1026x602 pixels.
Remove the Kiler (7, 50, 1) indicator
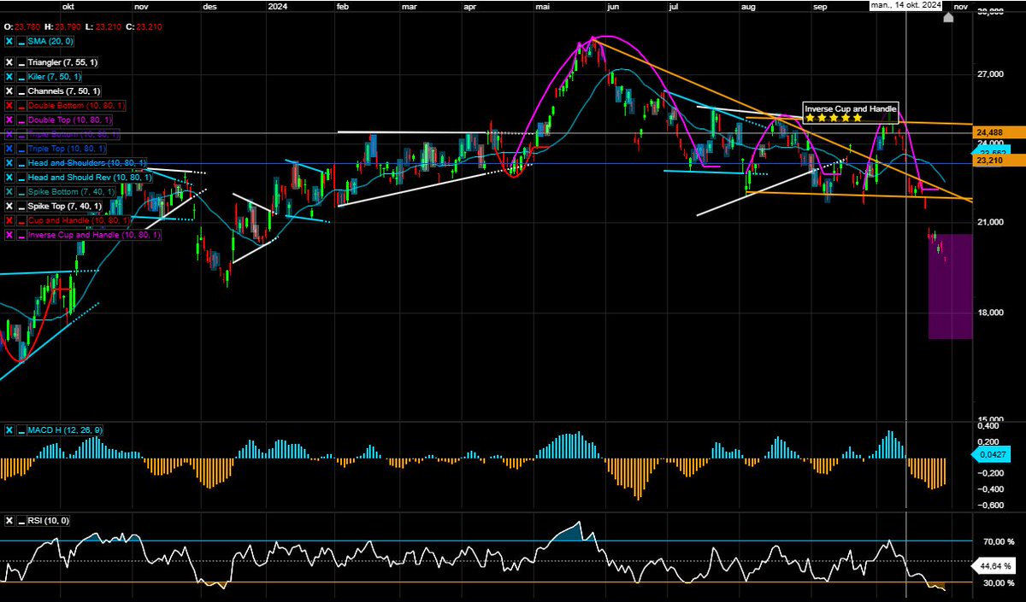pos(9,77)
